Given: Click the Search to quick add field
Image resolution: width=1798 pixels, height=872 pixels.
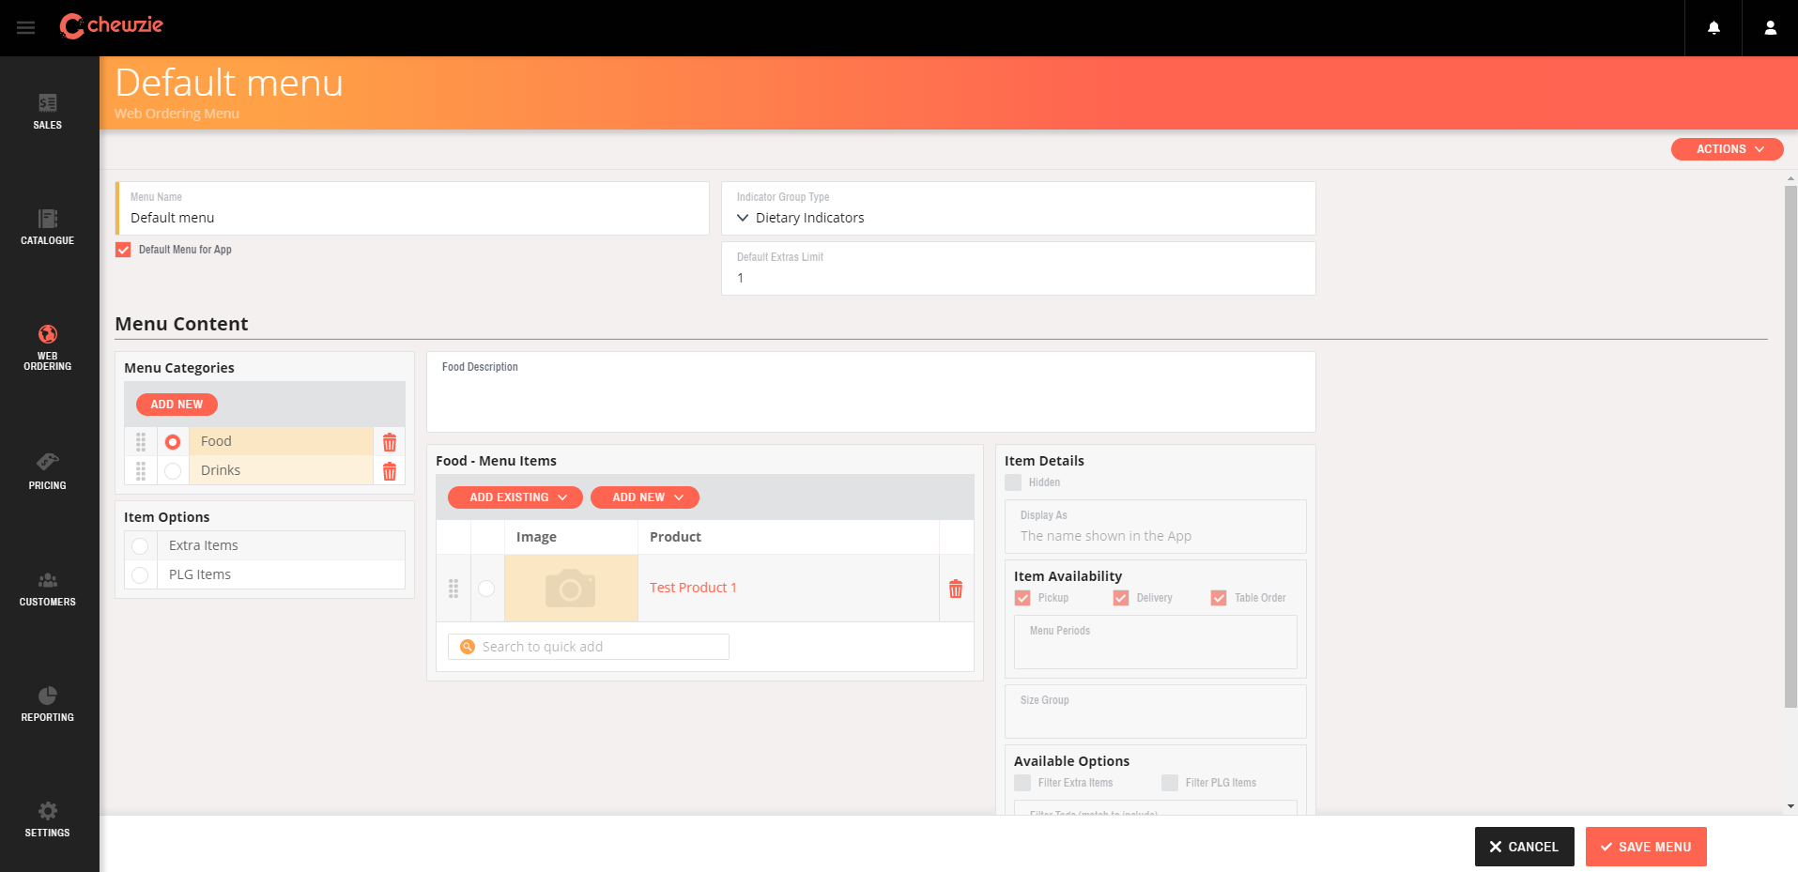Looking at the screenshot, I should [x=589, y=647].
